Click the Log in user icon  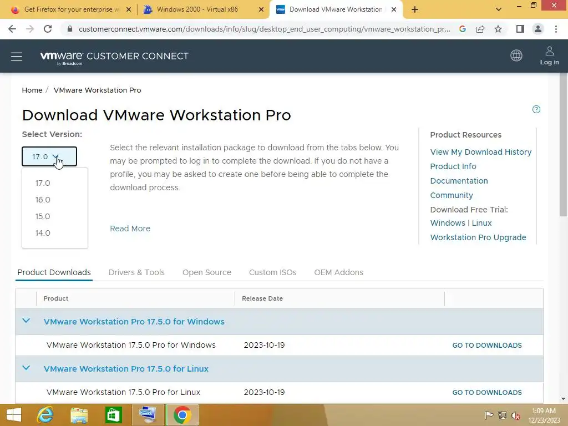point(549,56)
